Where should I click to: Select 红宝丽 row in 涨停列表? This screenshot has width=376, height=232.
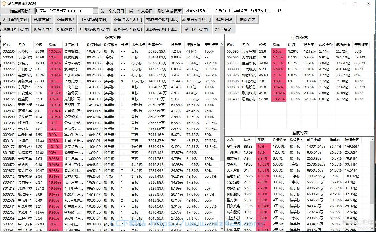110,99
